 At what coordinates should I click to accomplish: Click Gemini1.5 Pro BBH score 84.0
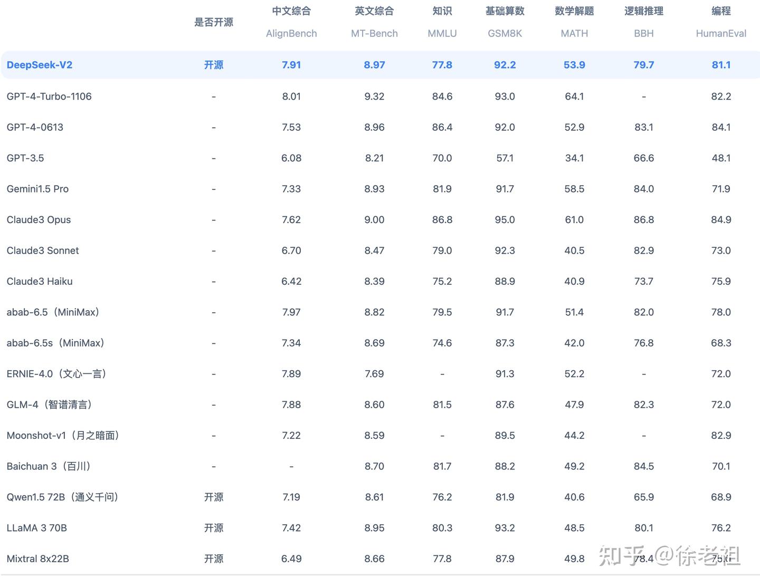(x=644, y=189)
